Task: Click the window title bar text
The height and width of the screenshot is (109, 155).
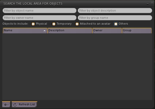Action: tap(33, 4)
